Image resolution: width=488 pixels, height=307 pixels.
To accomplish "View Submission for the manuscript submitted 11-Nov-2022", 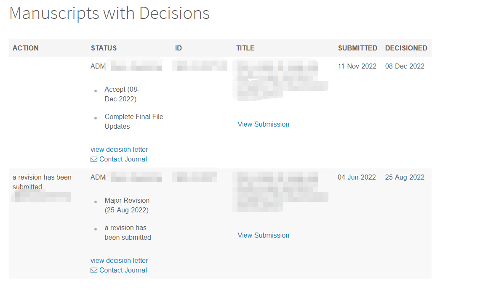I will click(263, 124).
